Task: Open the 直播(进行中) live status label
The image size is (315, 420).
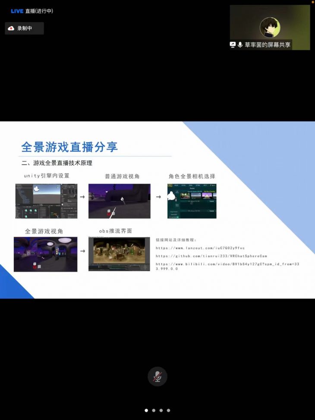Action: (x=39, y=11)
